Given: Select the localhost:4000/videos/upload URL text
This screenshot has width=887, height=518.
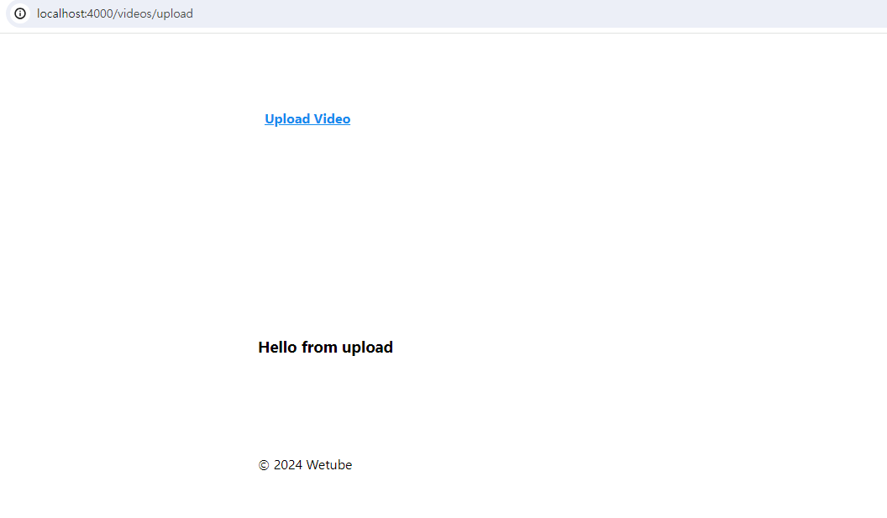Looking at the screenshot, I should click(x=115, y=13).
